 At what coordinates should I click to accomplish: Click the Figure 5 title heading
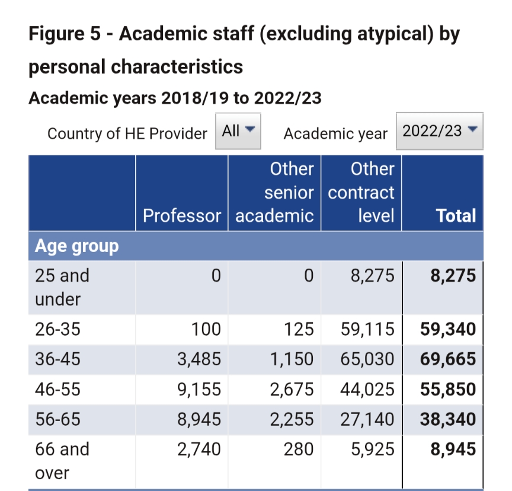coord(244,50)
